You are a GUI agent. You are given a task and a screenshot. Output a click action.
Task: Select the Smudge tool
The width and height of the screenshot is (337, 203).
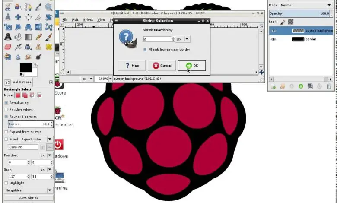pos(29,57)
